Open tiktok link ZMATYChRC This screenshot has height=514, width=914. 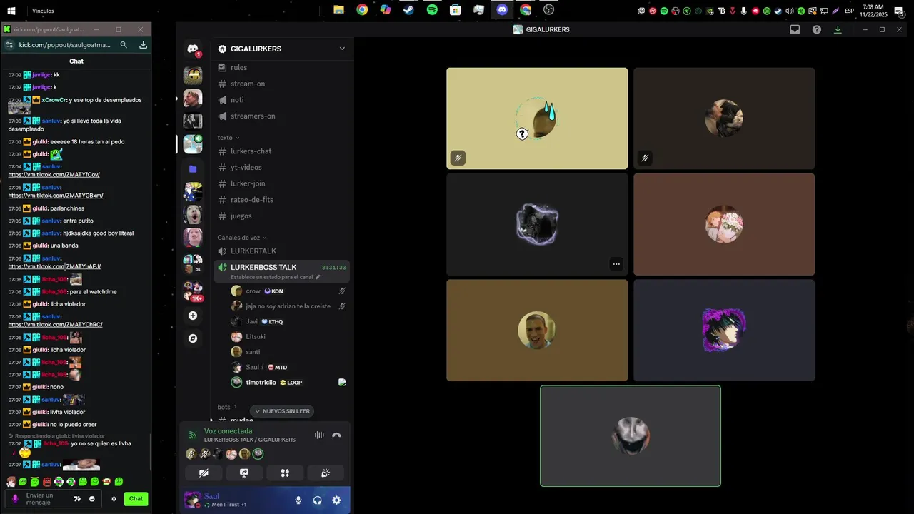click(x=55, y=325)
